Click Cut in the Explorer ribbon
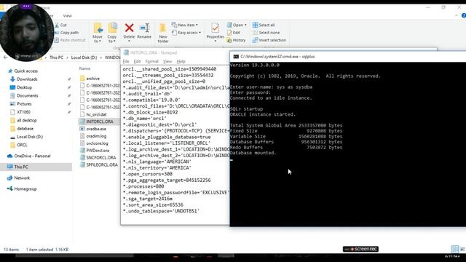The height and width of the screenshot is (262, 466). pyautogui.click(x=60, y=25)
